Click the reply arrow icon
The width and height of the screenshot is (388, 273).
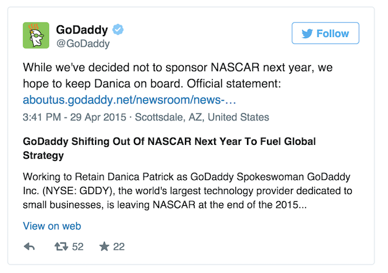(x=29, y=246)
